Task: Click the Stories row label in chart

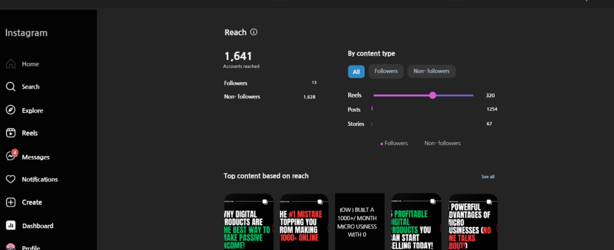Action: tap(356, 124)
